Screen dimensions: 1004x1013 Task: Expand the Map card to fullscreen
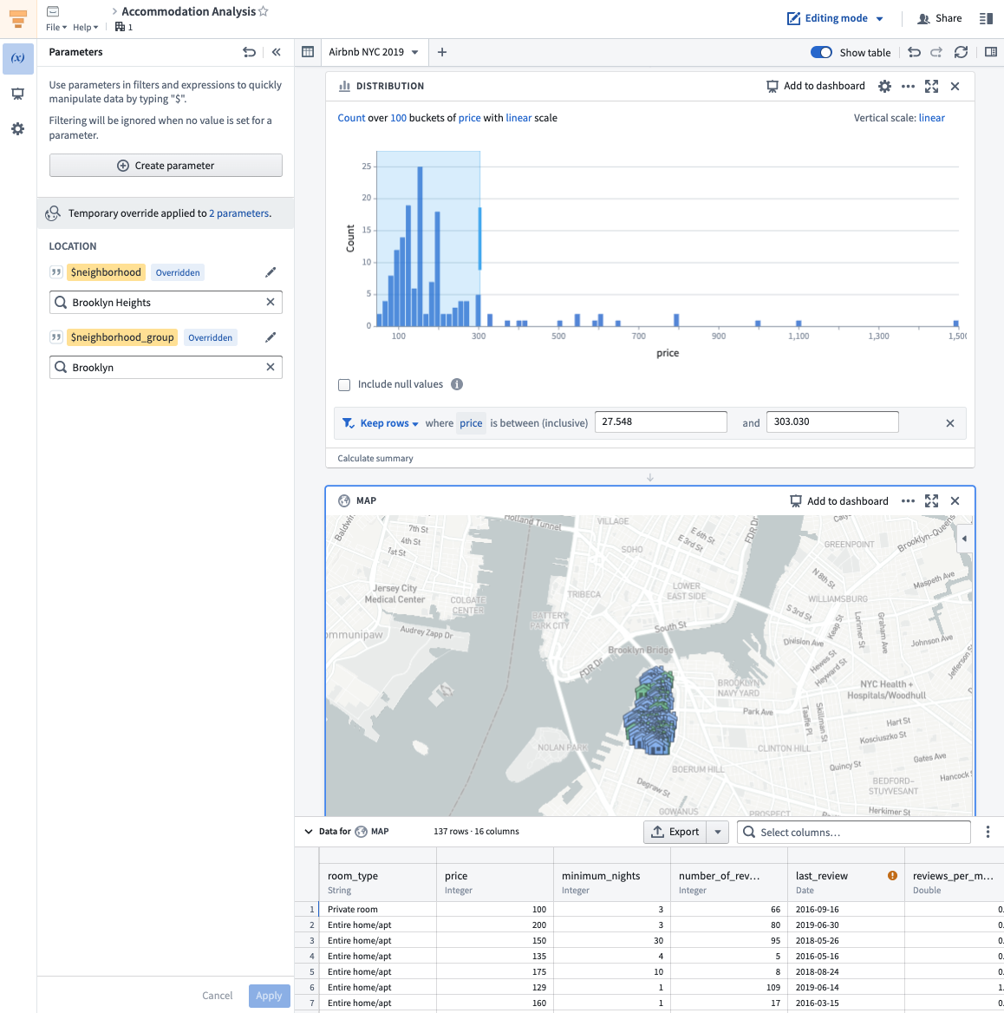(x=932, y=500)
